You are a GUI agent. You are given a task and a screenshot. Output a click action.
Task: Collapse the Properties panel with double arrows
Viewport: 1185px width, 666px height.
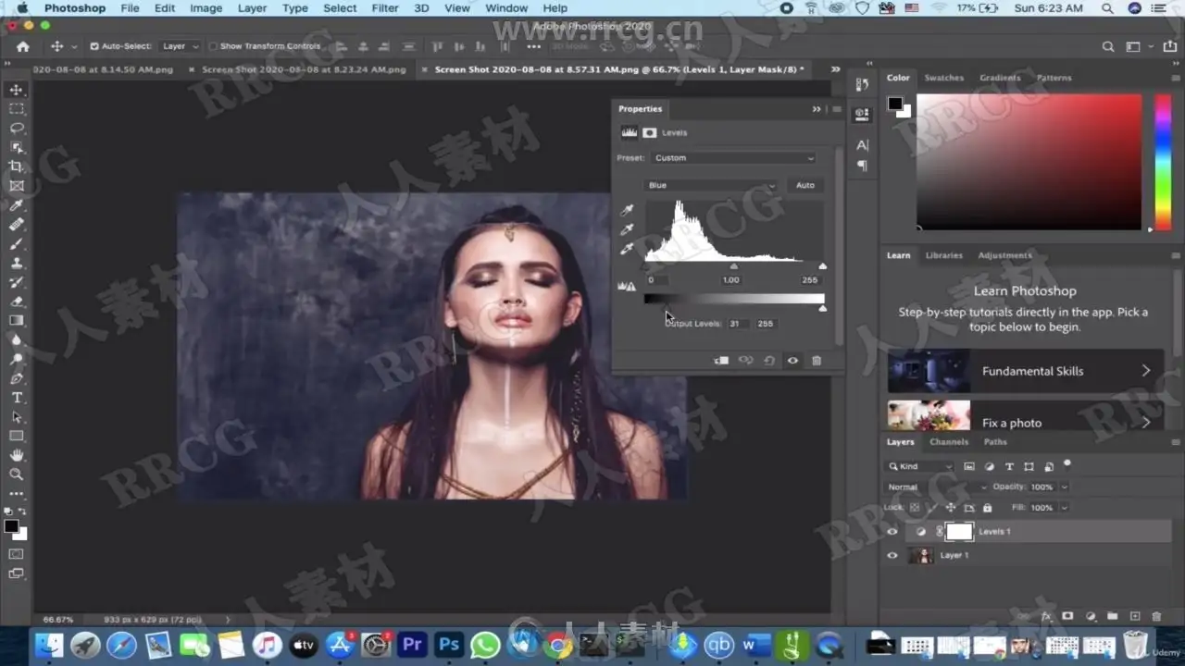tap(817, 109)
